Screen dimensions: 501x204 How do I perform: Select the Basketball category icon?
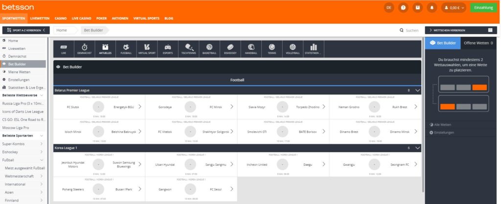209,49
